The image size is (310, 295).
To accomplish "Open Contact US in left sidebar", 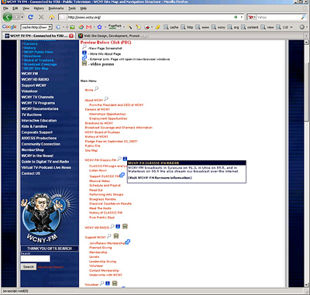I will pyautogui.click(x=31, y=173).
